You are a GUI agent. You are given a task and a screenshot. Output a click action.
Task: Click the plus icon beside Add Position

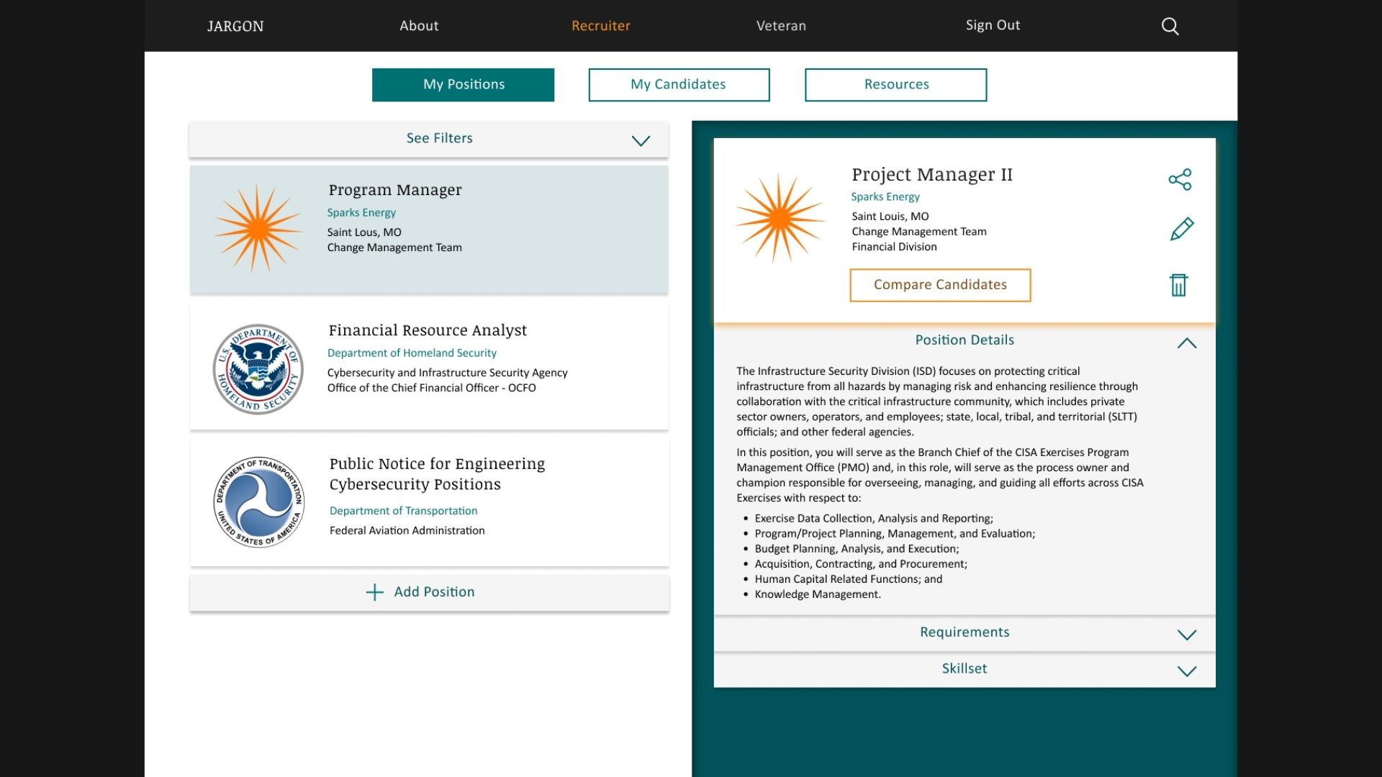pyautogui.click(x=374, y=592)
